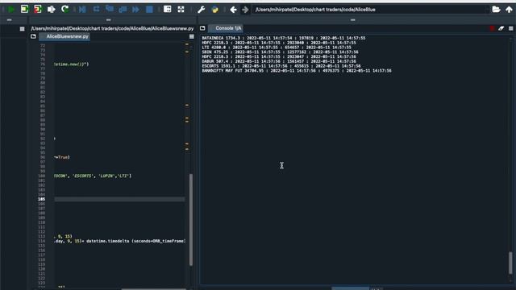Screen dimensions: 516x290
Task: Browse tabs in the editor pane
Action: (x=33, y=36)
